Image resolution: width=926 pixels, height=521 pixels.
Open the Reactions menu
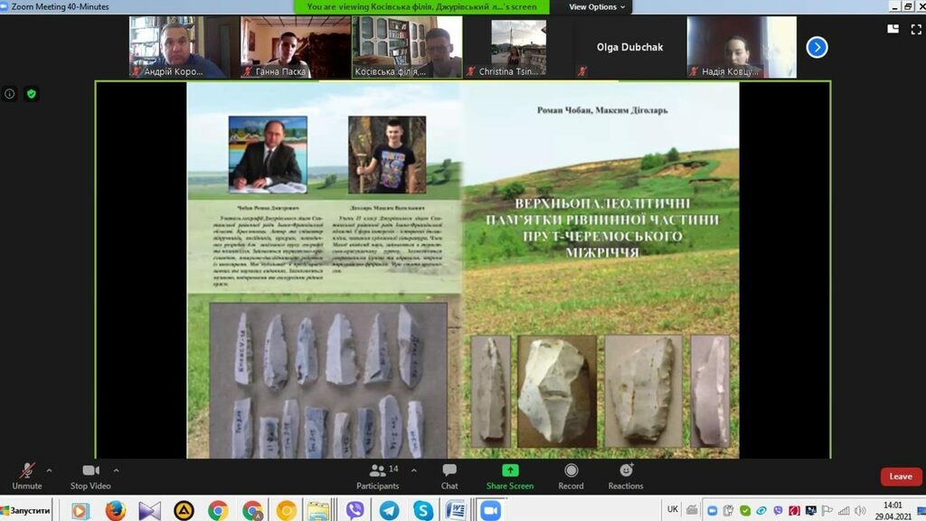(626, 476)
